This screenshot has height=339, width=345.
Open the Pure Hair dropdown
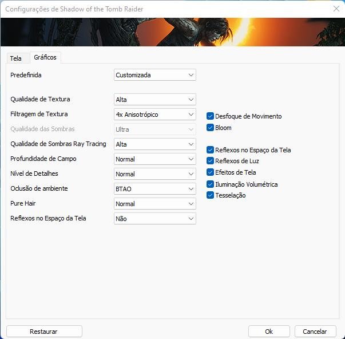click(154, 204)
